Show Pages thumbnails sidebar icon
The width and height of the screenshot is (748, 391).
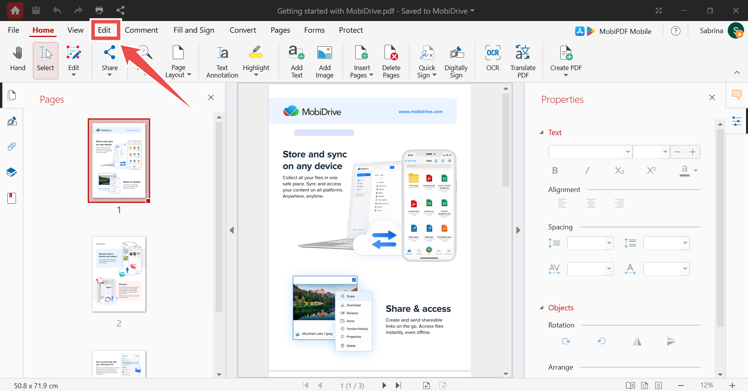[12, 95]
